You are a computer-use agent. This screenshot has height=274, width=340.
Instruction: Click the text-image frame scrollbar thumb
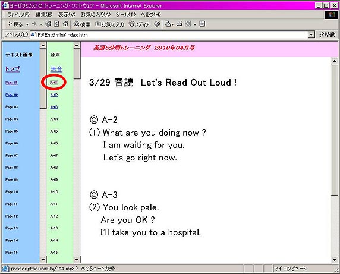43,78
